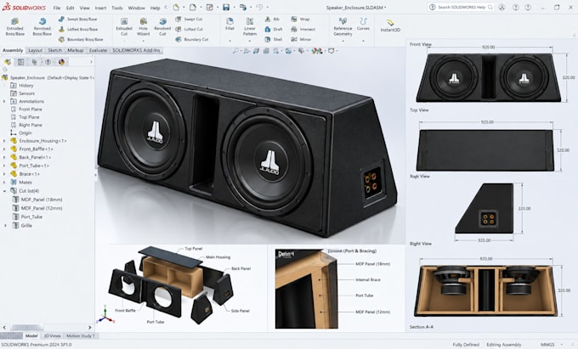The width and height of the screenshot is (578, 349).
Task: Click the Home icon in title bar
Action: pos(176,8)
